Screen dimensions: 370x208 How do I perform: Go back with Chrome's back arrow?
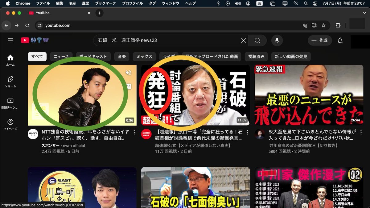coord(6,26)
